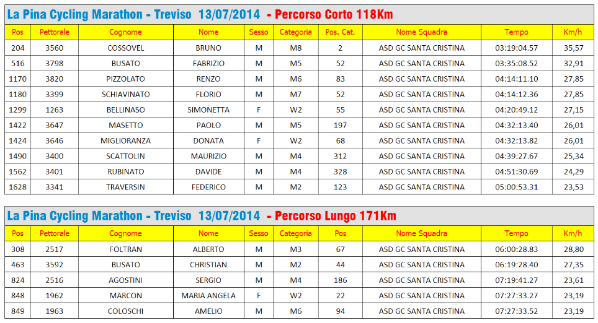598x323 pixels.
Task: Select time 04:20:49.12
Action: pos(516,110)
